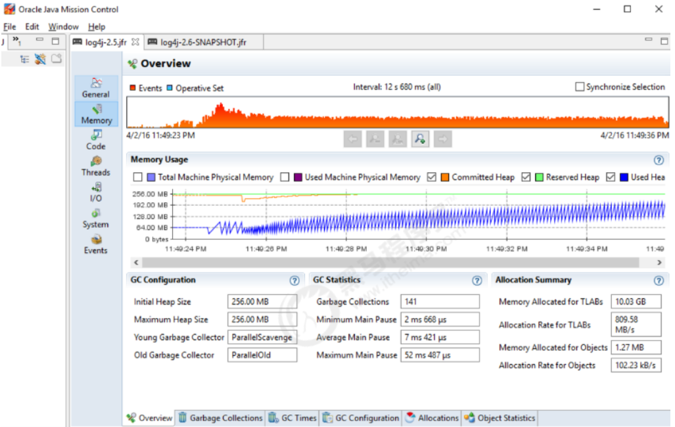
Task: Click the Allocation Rate for Objects field
Action: [x=636, y=365]
